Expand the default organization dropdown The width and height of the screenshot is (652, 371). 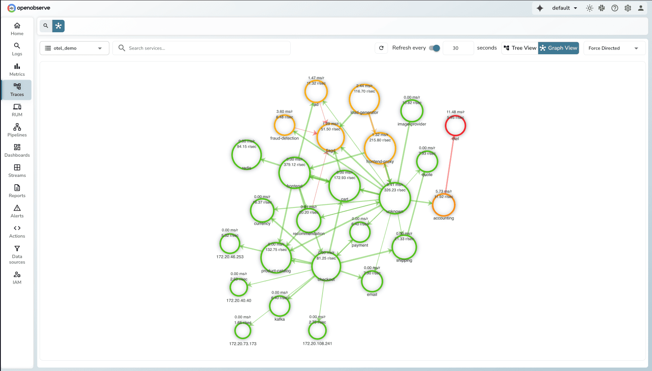(x=564, y=8)
